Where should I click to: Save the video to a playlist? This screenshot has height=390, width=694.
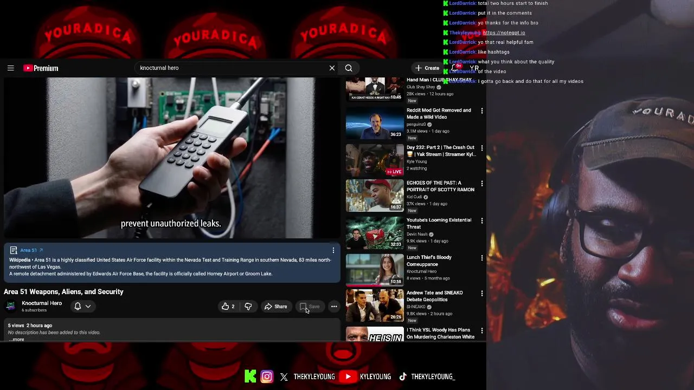pos(310,307)
